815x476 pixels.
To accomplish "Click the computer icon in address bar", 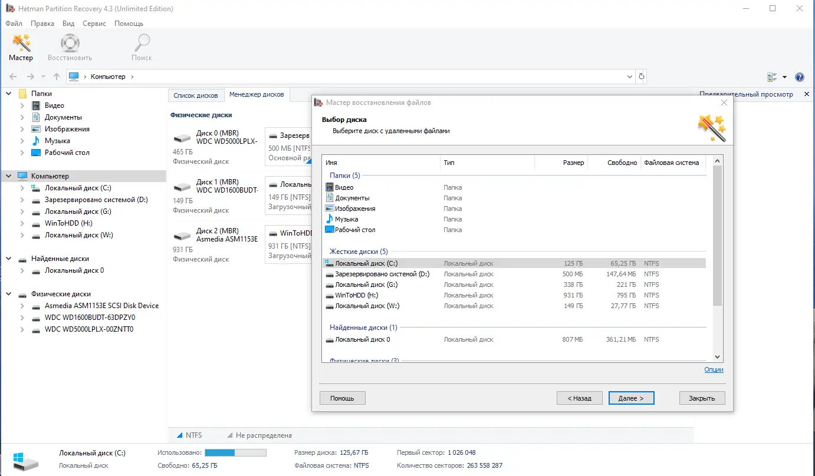I will (x=74, y=77).
